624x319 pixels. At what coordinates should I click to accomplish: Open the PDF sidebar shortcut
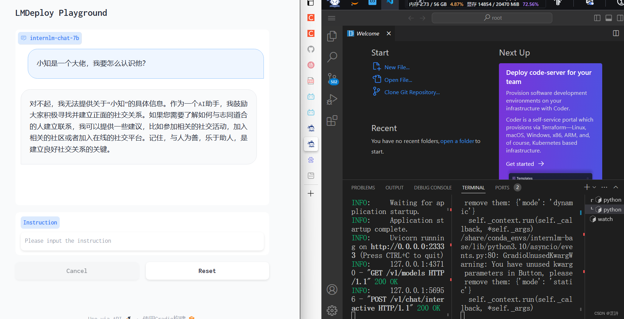tap(311, 81)
